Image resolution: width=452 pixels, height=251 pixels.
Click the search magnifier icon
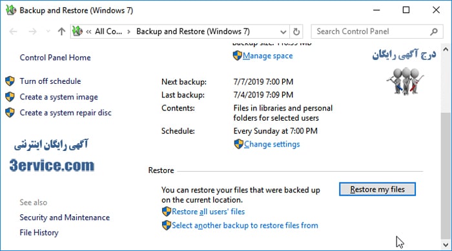point(433,32)
